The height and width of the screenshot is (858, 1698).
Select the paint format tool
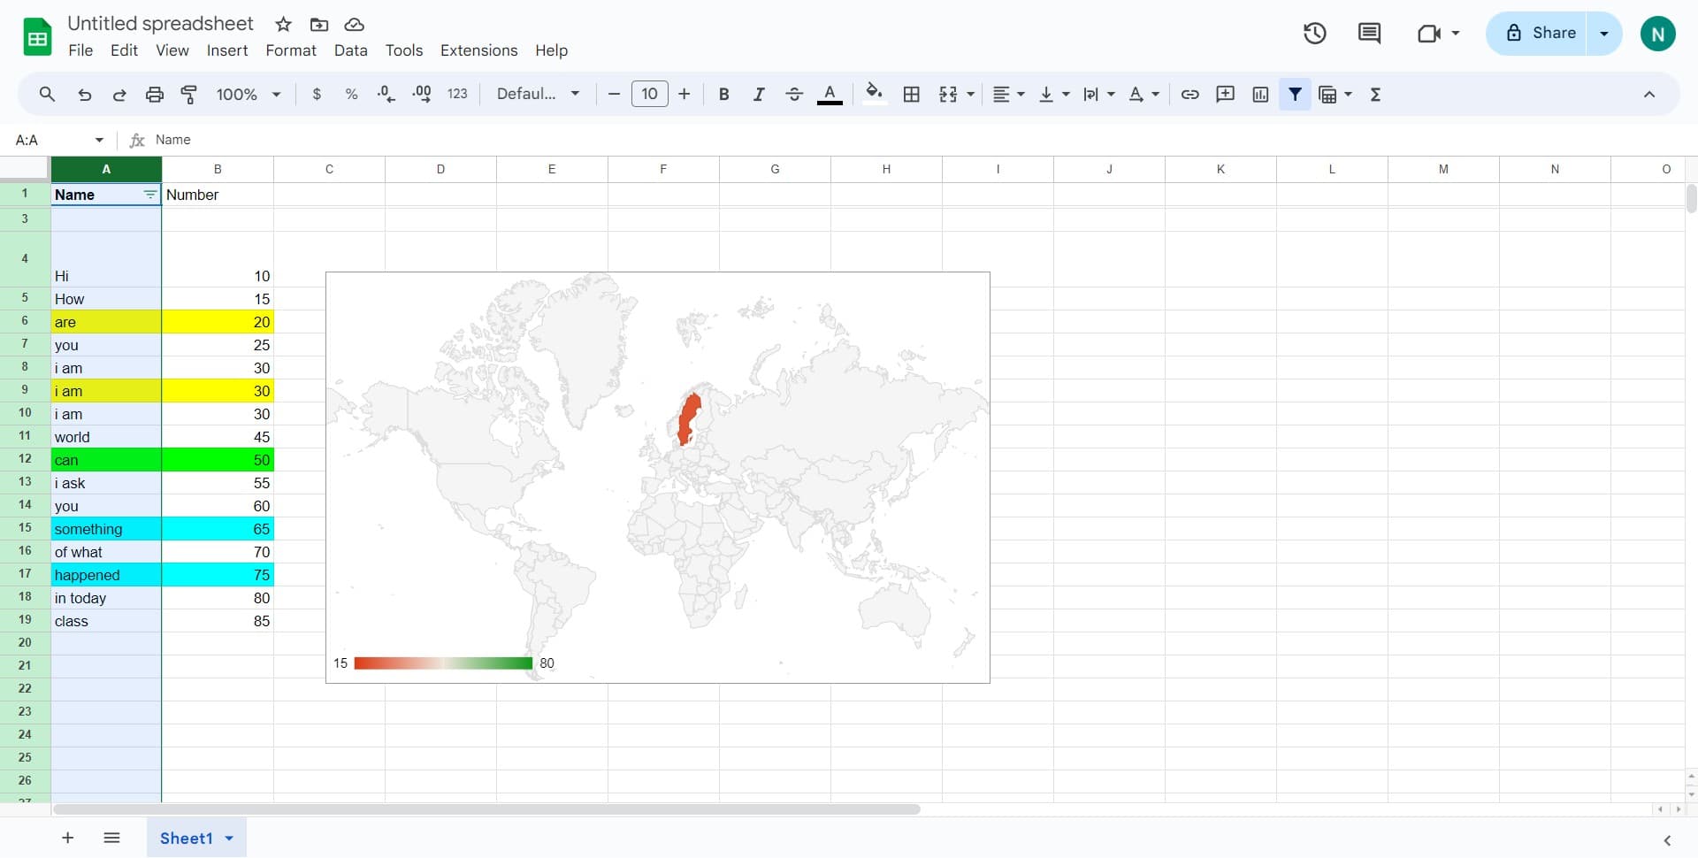click(x=188, y=94)
